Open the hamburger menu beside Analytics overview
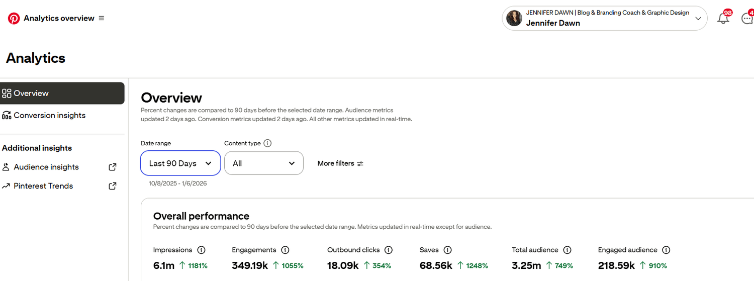Image resolution: width=754 pixels, height=281 pixels. click(x=102, y=18)
